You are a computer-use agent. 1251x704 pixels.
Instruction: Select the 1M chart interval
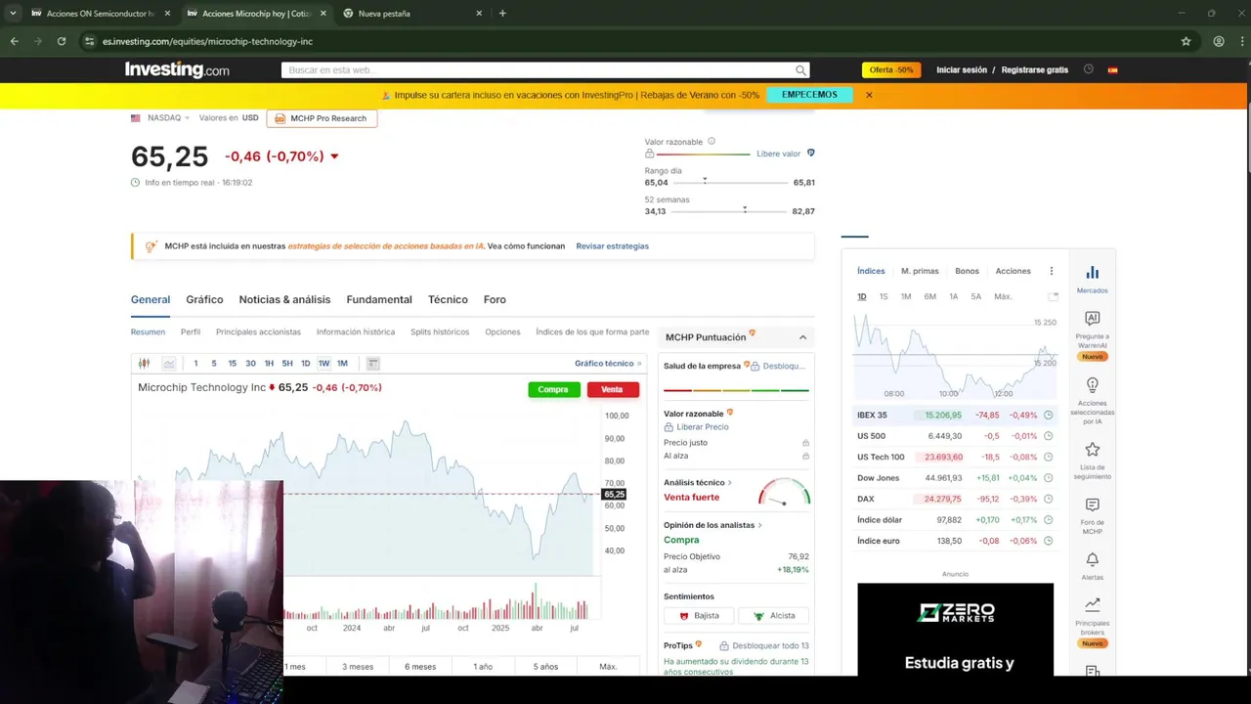click(342, 364)
